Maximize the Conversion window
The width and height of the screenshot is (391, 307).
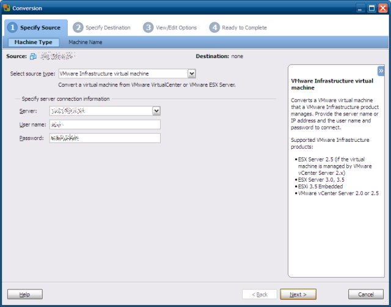point(371,8)
